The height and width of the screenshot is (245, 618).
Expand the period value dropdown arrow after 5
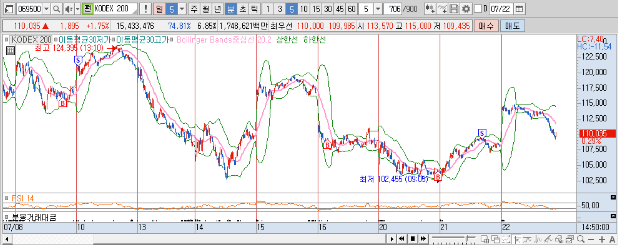(x=182, y=9)
